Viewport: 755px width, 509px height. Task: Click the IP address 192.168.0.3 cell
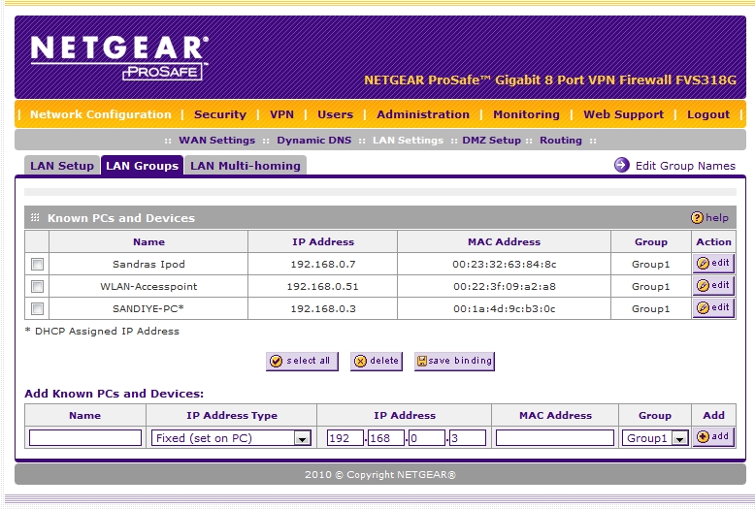click(322, 308)
